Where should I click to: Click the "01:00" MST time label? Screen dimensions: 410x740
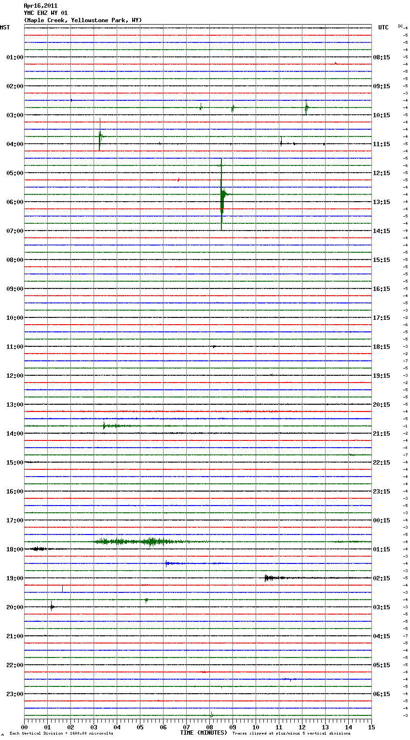tap(15, 57)
